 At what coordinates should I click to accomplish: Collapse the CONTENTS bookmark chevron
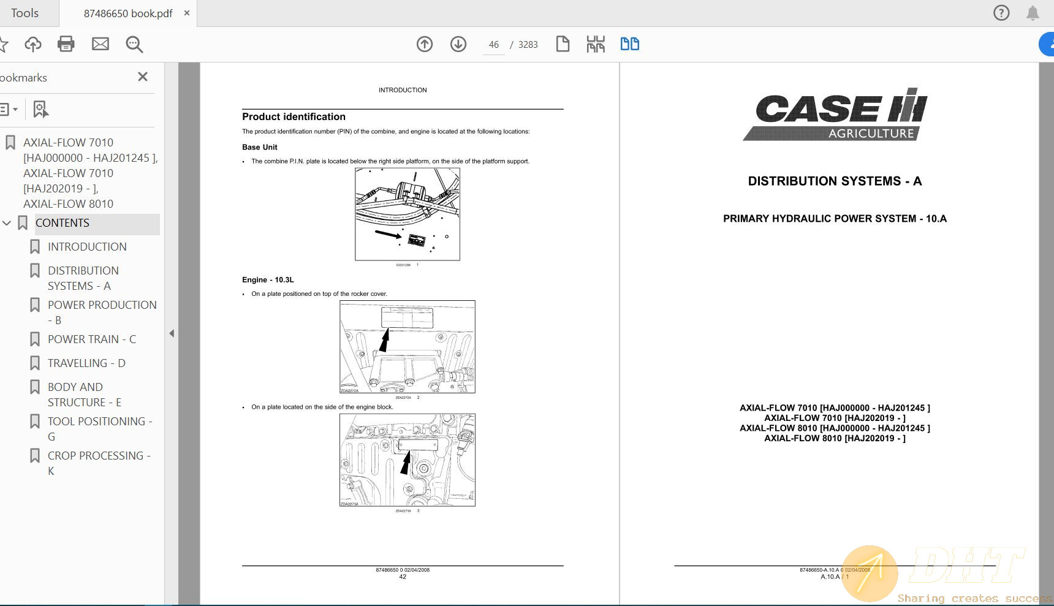[x=7, y=223]
